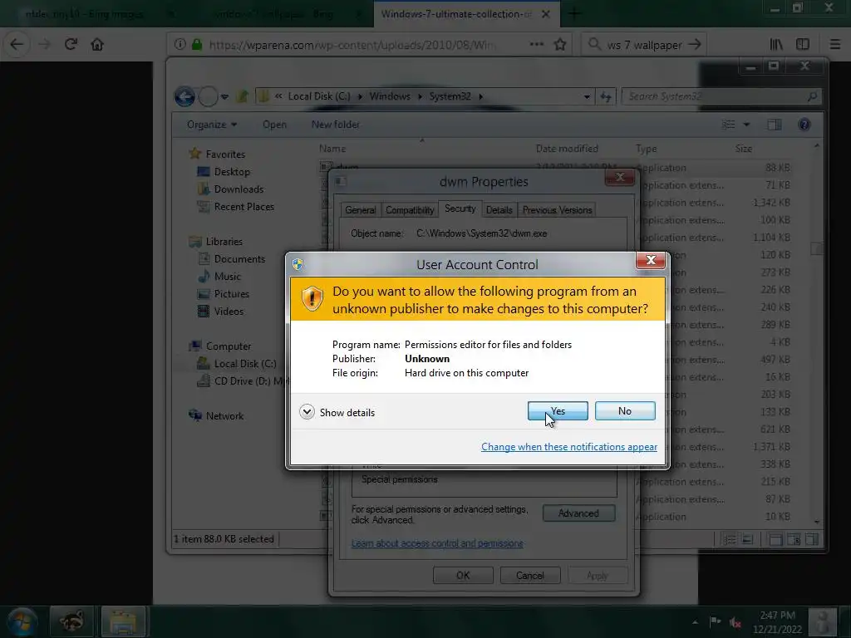This screenshot has height=638, width=851.
Task: Click Advanced button in dwm Properties
Action: (x=578, y=513)
